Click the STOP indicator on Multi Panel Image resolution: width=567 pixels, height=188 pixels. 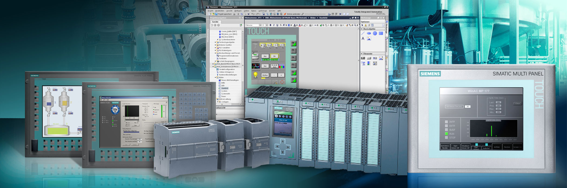pos(446,137)
